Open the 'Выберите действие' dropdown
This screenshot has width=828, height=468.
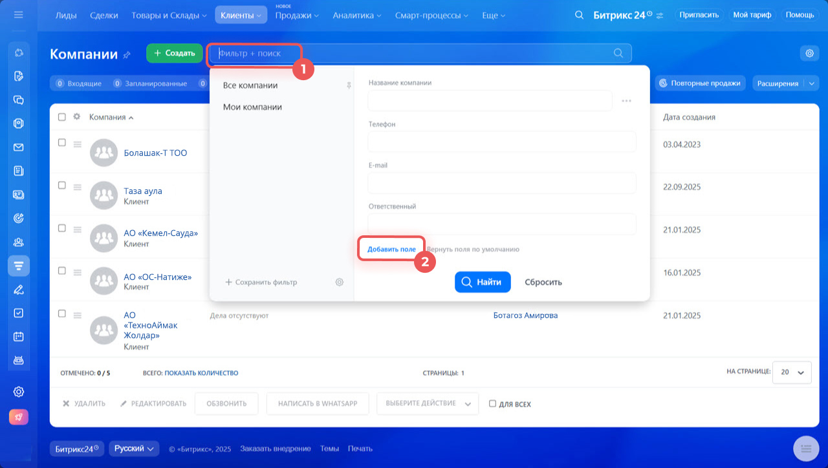pyautogui.click(x=427, y=403)
